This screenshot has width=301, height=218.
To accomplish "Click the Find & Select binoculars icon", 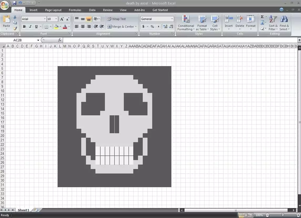I will click(284, 19).
